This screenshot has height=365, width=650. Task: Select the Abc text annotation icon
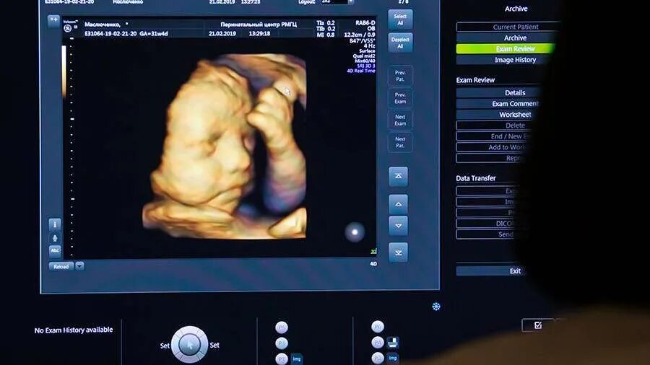click(x=55, y=251)
